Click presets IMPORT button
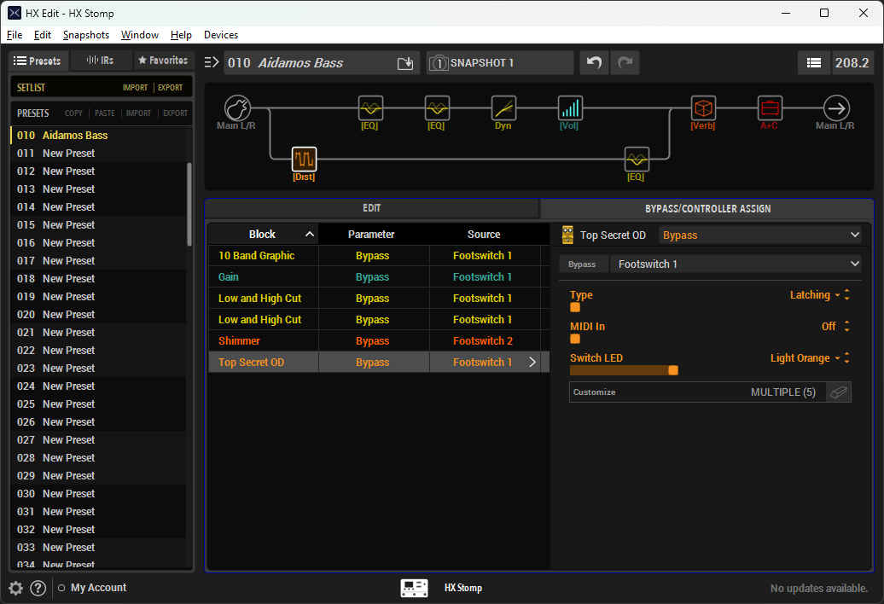884x604 pixels. point(138,113)
